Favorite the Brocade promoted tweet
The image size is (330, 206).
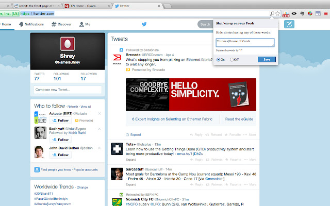coord(233,134)
